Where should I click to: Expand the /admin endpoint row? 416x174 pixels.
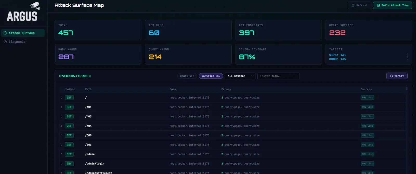point(62,154)
